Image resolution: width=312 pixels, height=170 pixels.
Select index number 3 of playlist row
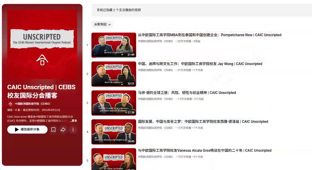pos(87,103)
